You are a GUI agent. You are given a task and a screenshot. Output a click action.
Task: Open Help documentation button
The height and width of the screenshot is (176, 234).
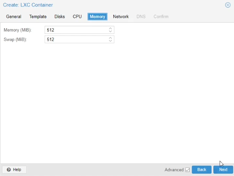(x=15, y=170)
